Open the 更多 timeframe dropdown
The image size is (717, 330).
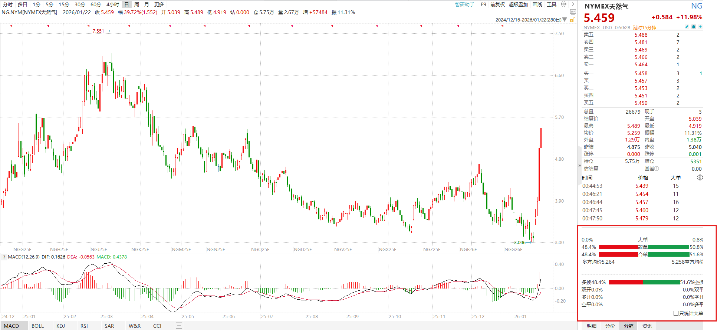pyautogui.click(x=159, y=4)
